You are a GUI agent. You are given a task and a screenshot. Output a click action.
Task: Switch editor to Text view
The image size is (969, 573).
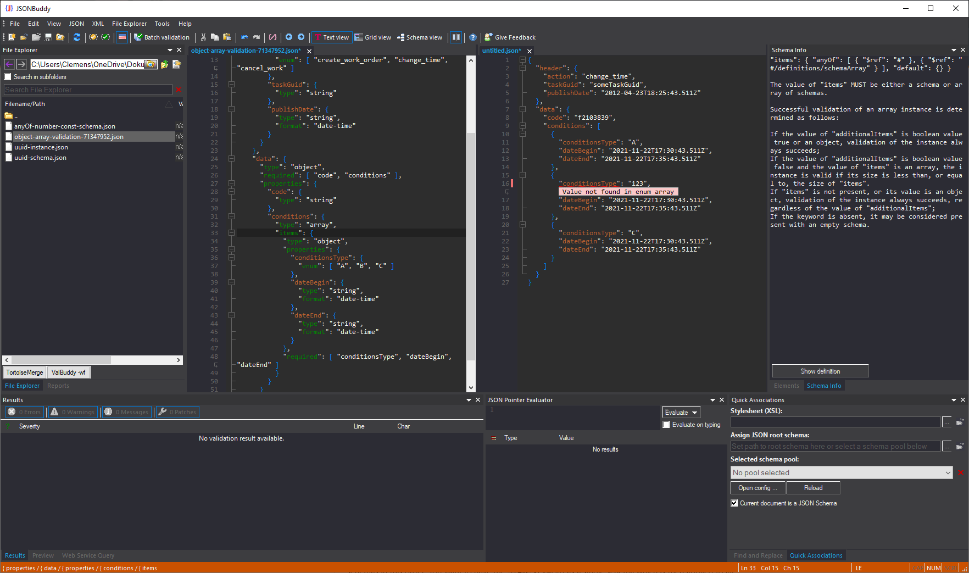tap(332, 37)
